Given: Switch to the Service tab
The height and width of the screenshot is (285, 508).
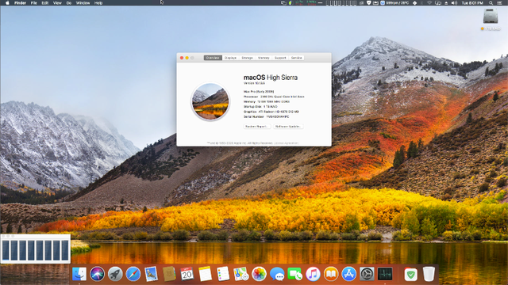Looking at the screenshot, I should (x=296, y=58).
